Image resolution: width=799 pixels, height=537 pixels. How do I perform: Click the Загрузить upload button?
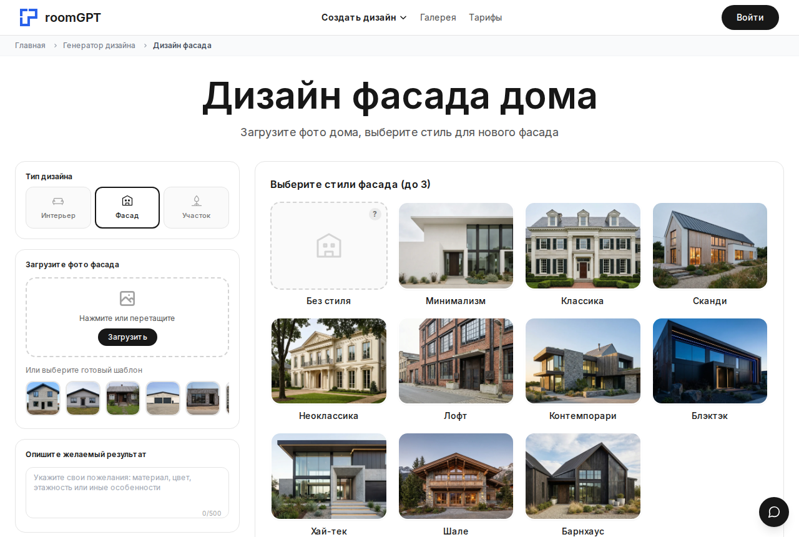127,337
